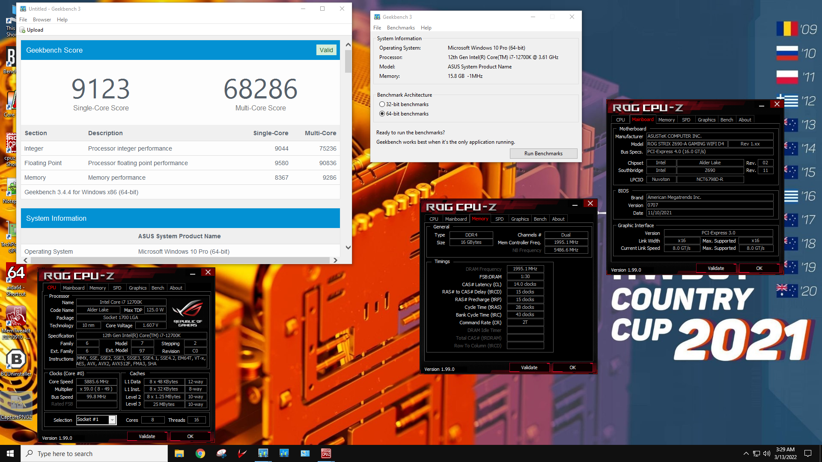Viewport: 822px width, 462px height.
Task: Open the Socket #1 selection dropdown
Action: [112, 420]
